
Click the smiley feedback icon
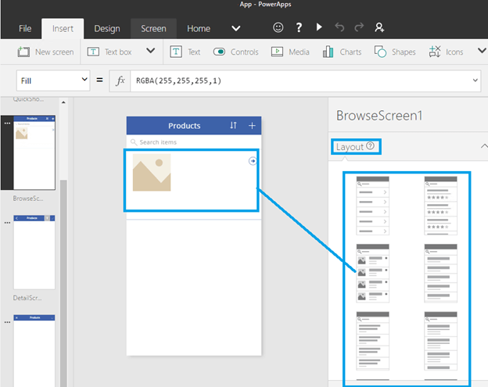(278, 28)
